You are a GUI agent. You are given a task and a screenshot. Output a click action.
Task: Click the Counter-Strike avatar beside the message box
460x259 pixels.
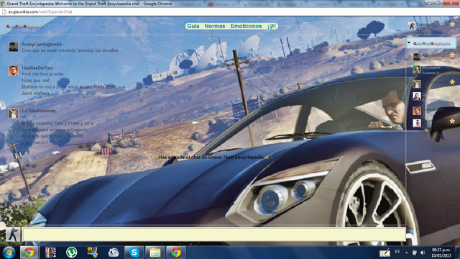[x=13, y=234]
